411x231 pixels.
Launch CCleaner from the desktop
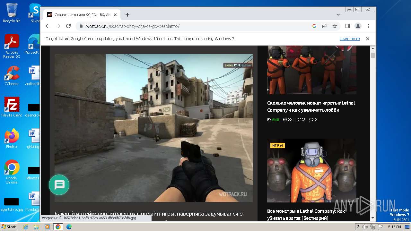tap(12, 76)
